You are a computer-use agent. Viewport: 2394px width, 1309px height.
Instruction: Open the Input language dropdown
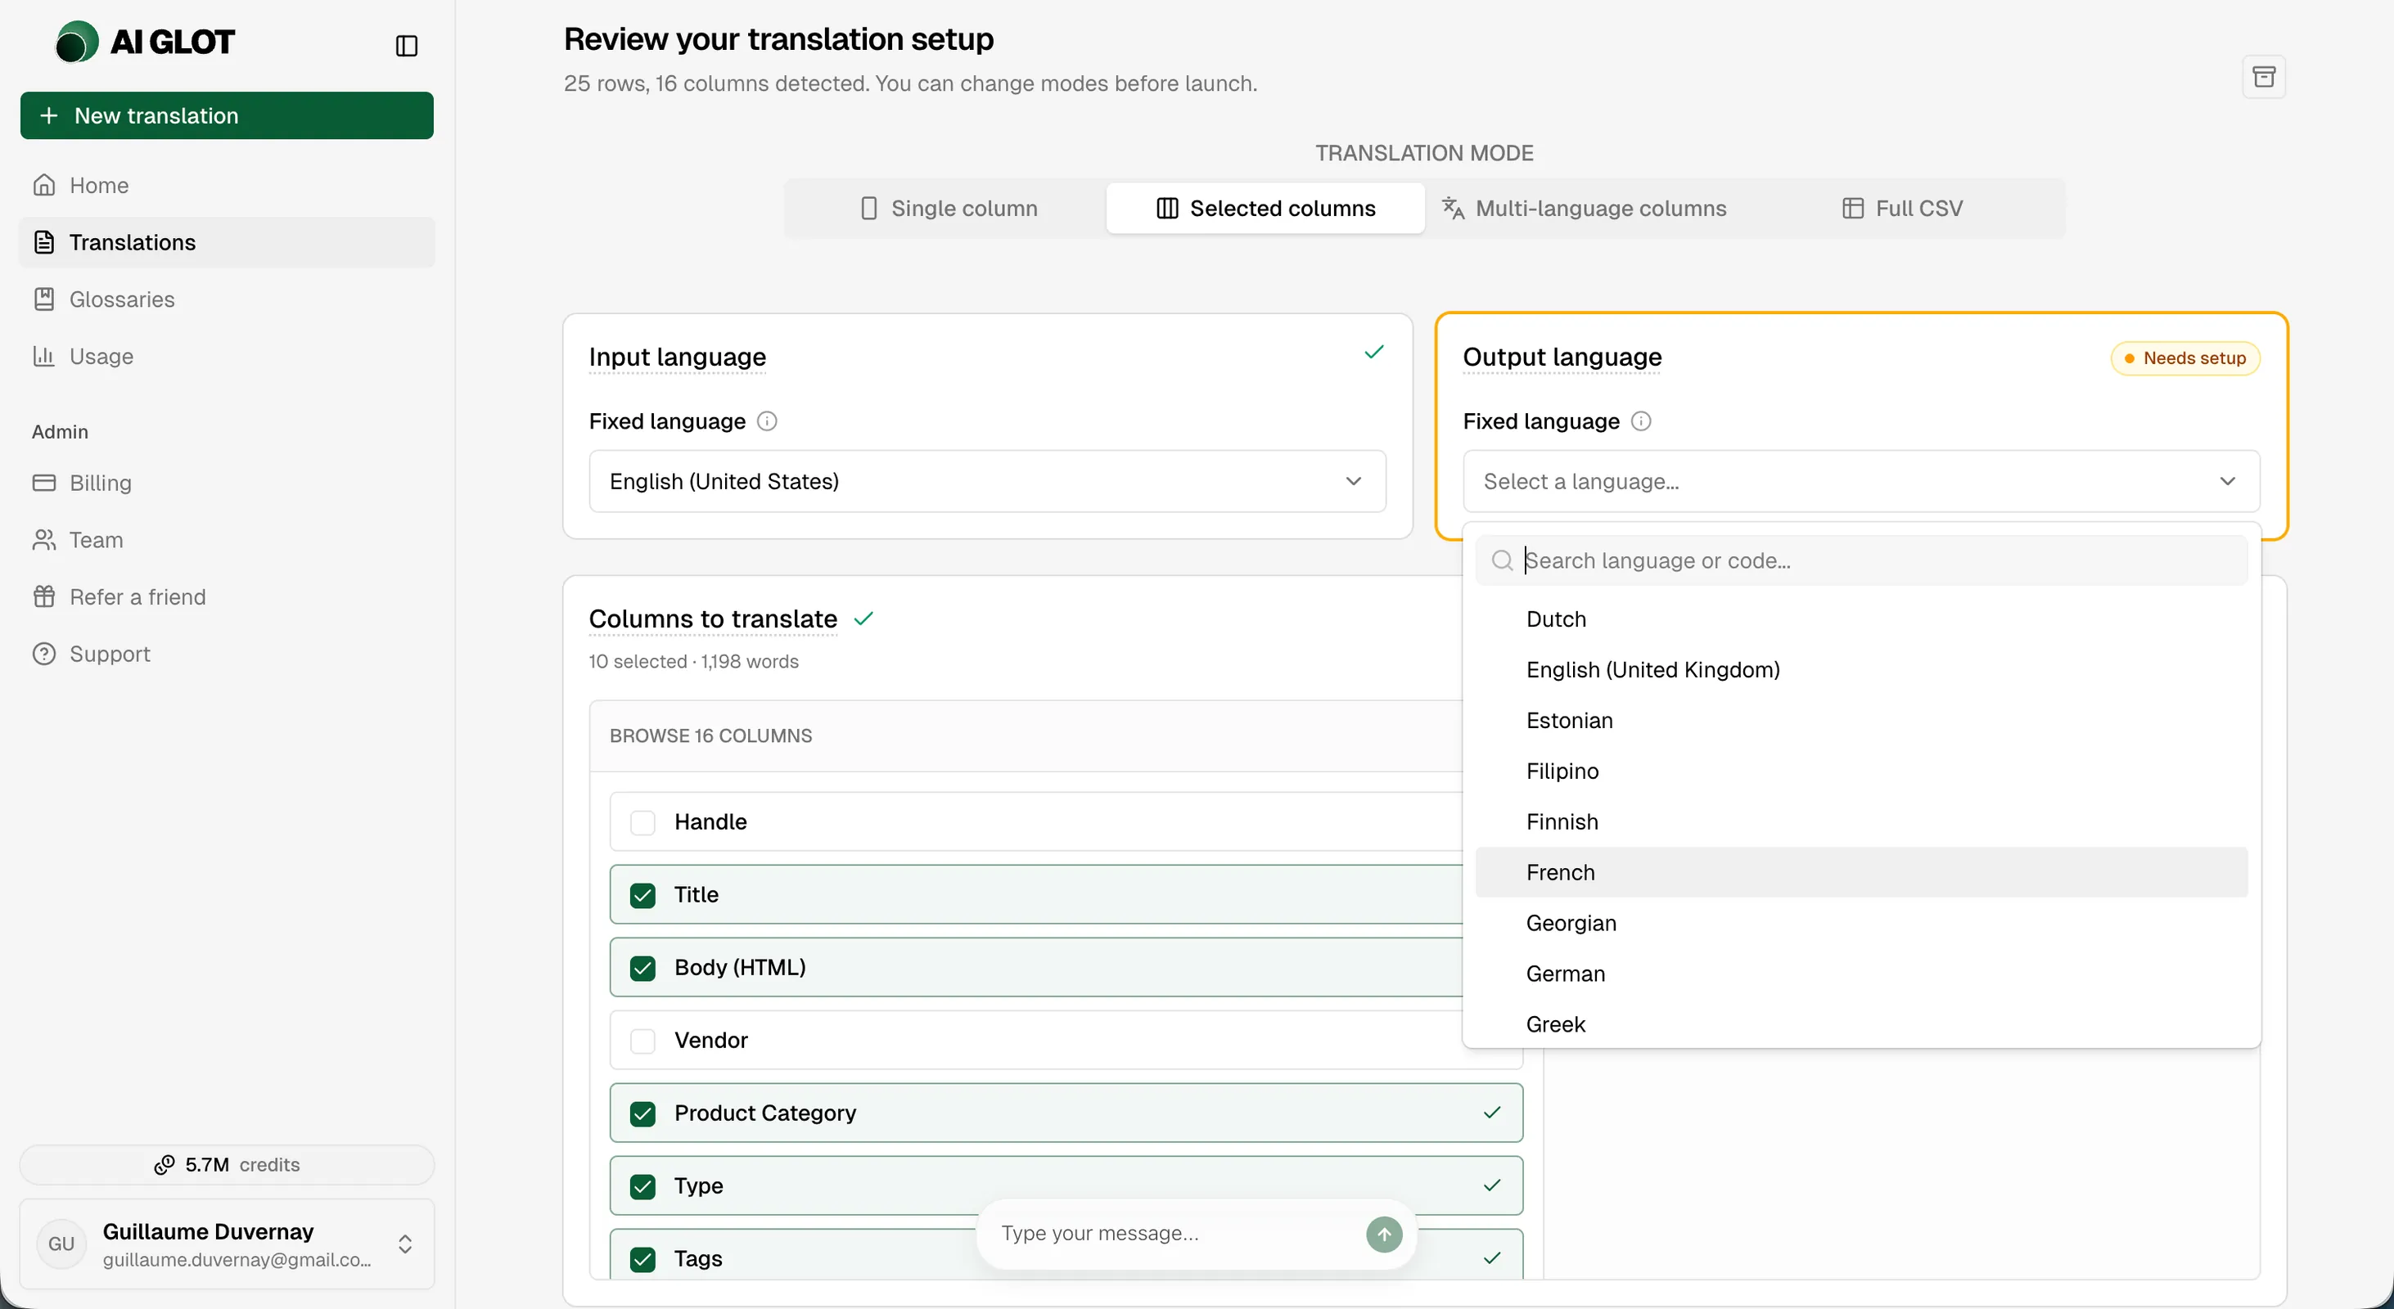pos(987,481)
